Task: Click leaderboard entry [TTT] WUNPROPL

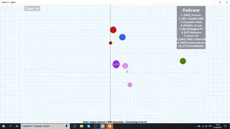Action: click(x=191, y=46)
